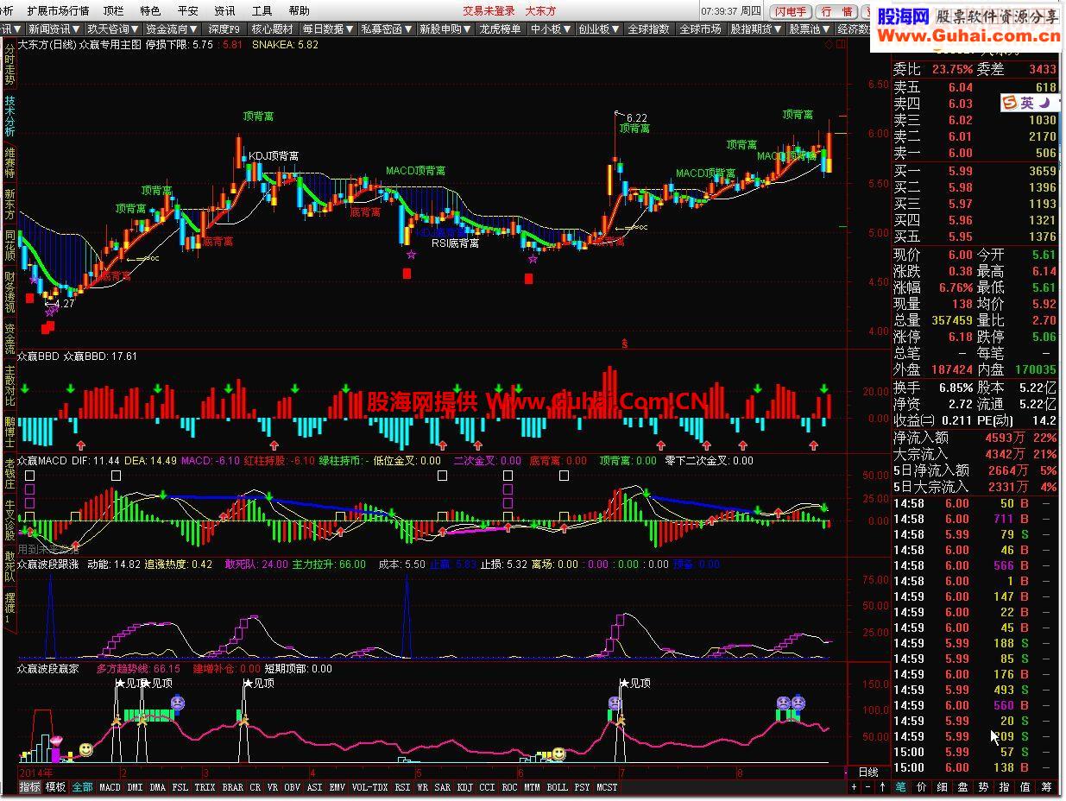The width and height of the screenshot is (1066, 801).
Task: Click the star marker below 4.27 low
Action: tap(49, 312)
